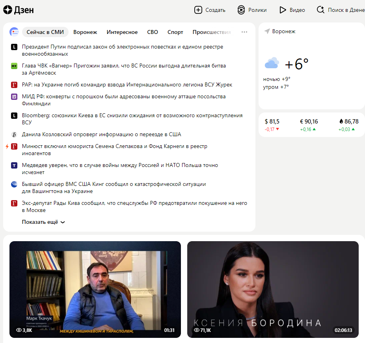Switch to the Спорт tab

(x=175, y=32)
